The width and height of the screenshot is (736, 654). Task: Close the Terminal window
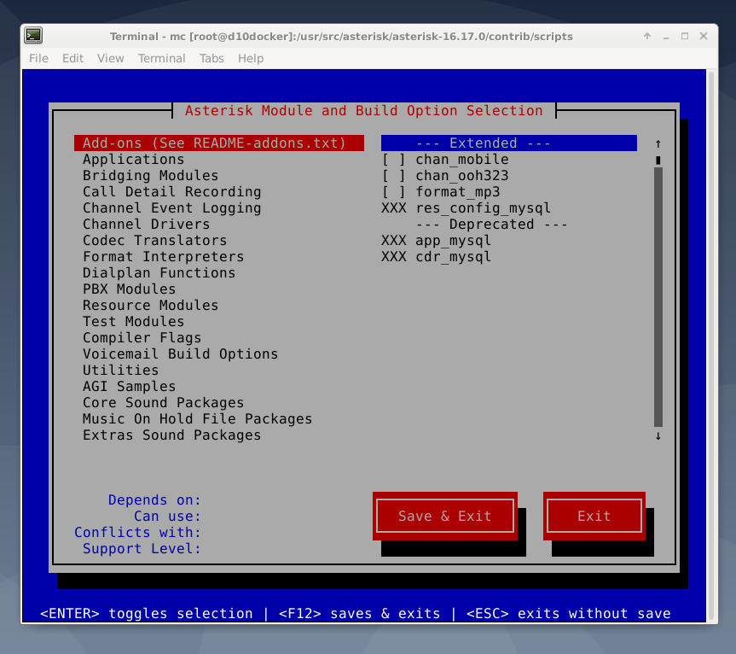coord(703,36)
